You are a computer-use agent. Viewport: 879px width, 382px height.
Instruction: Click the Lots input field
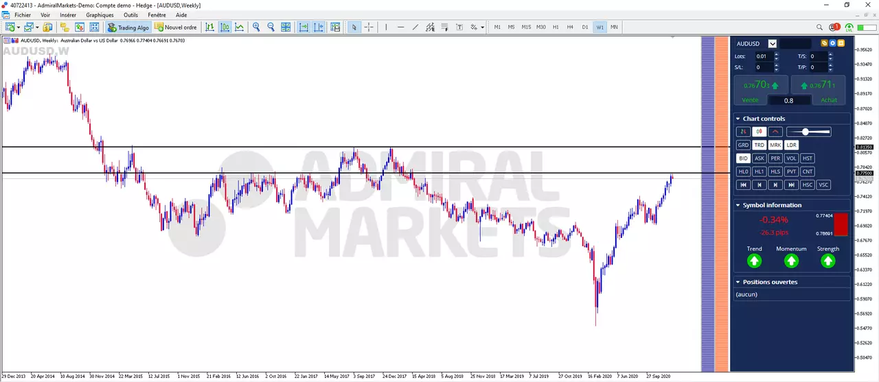(x=764, y=56)
